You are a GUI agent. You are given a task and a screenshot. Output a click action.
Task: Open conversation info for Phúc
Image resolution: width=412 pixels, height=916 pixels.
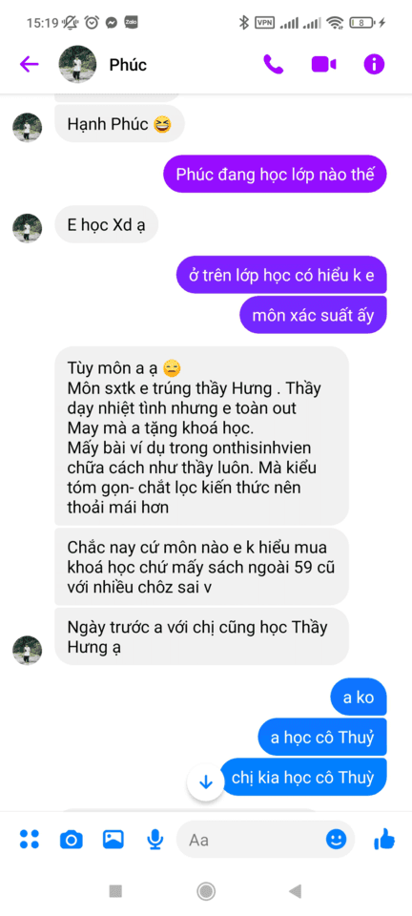click(374, 64)
